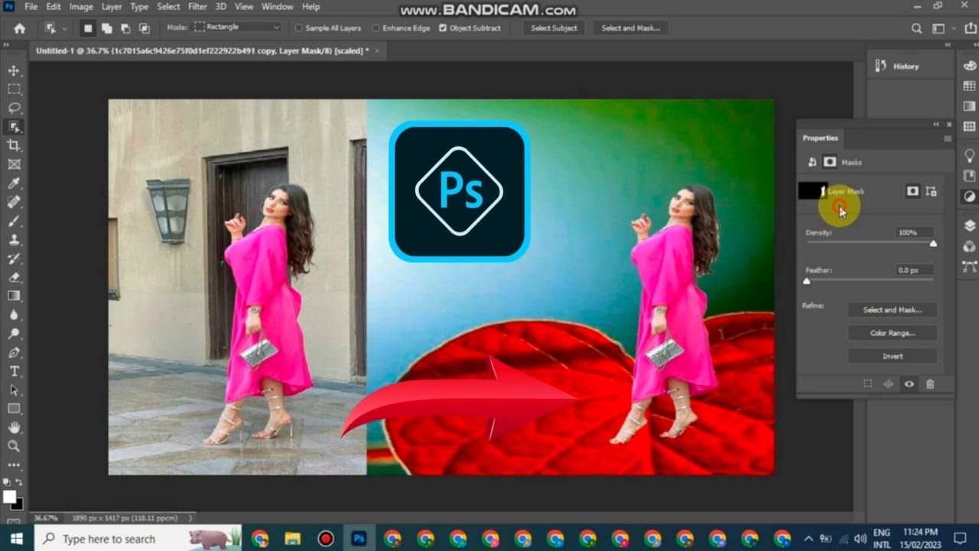Select the Rectangle shape tool
The image size is (979, 551).
click(x=14, y=409)
